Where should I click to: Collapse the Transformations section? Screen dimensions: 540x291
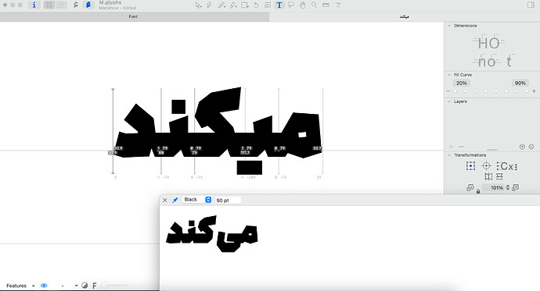(x=449, y=154)
